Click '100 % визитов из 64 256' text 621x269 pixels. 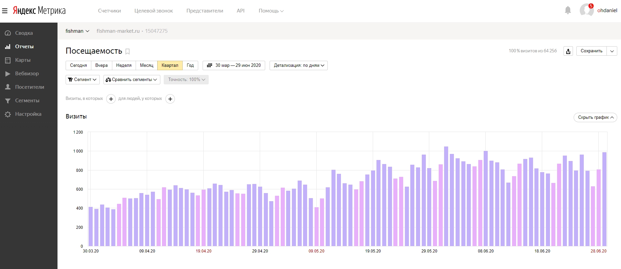533,51
